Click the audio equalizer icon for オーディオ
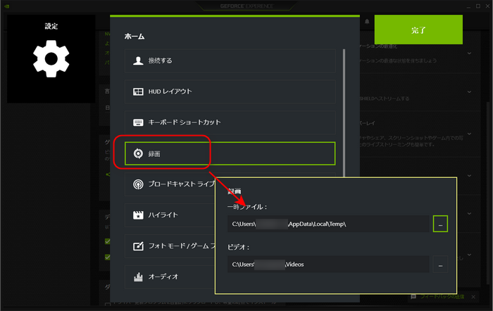 click(138, 277)
